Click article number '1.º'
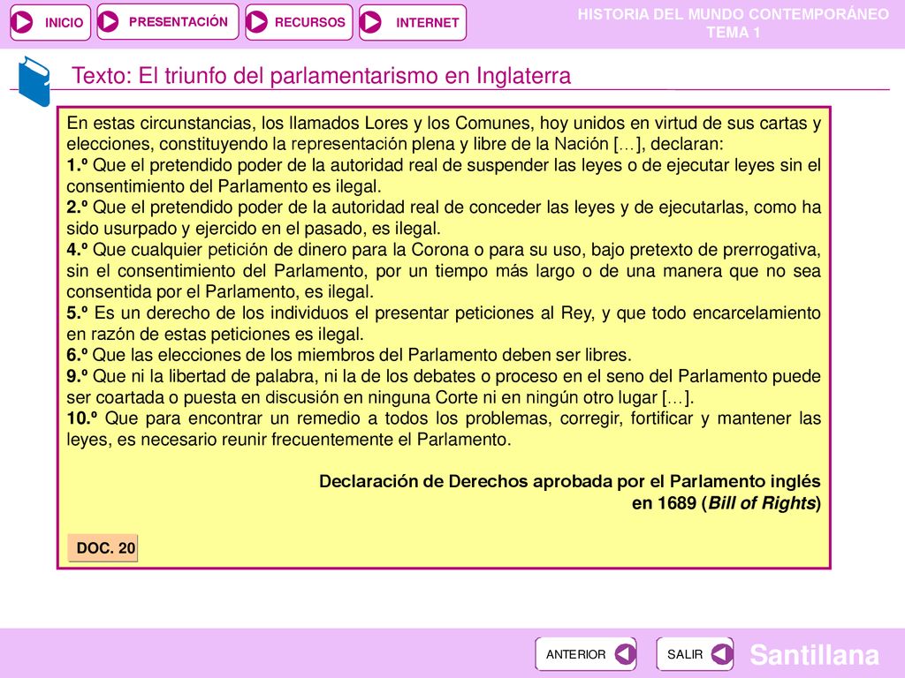 [x=77, y=165]
